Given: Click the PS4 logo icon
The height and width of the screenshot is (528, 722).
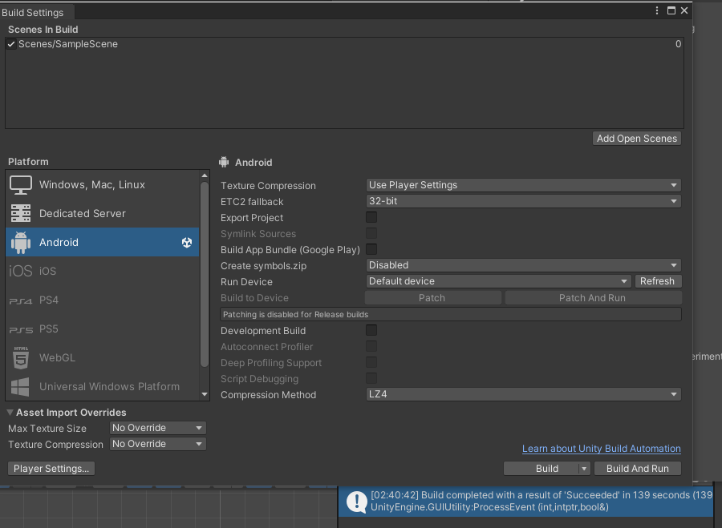Looking at the screenshot, I should click(21, 300).
